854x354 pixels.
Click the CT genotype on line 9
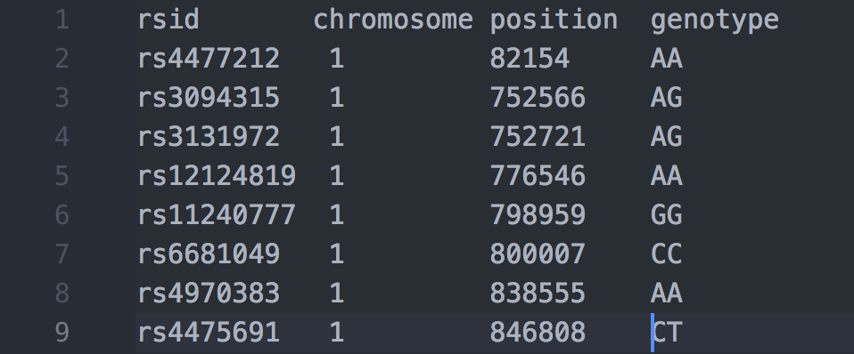pyautogui.click(x=667, y=333)
